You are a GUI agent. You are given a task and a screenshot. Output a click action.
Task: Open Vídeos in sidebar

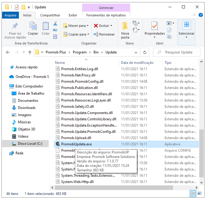click(x=20, y=136)
